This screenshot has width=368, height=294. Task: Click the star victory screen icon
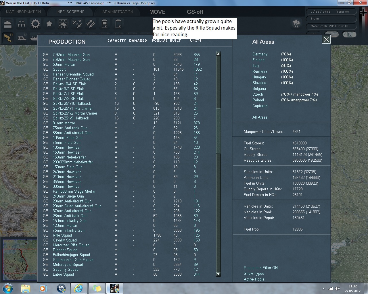coord(49,24)
